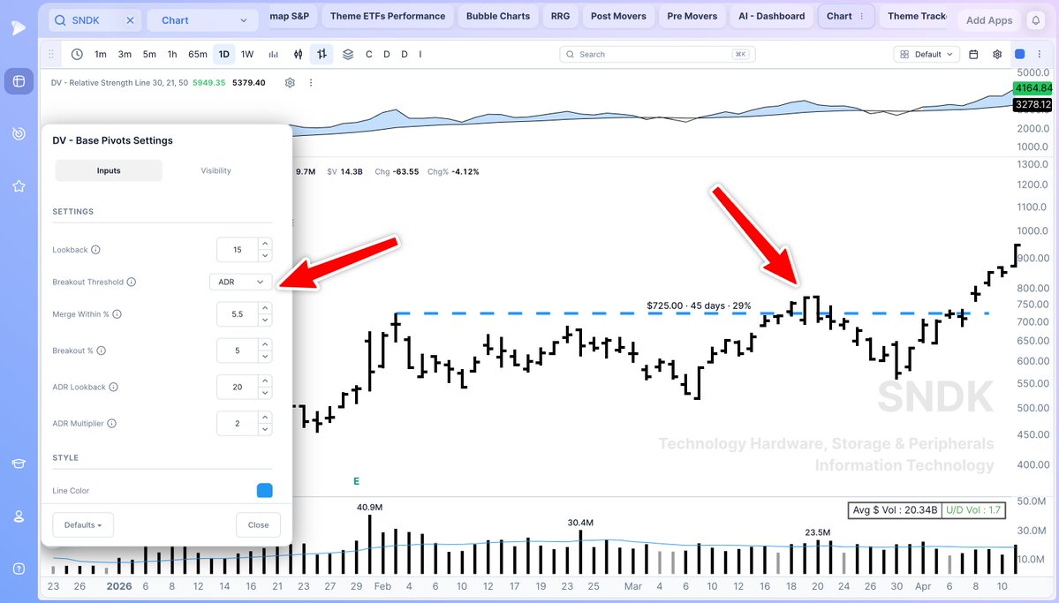Viewport: 1059px width, 603px height.
Task: Switch to the Visibility tab
Action: (216, 171)
